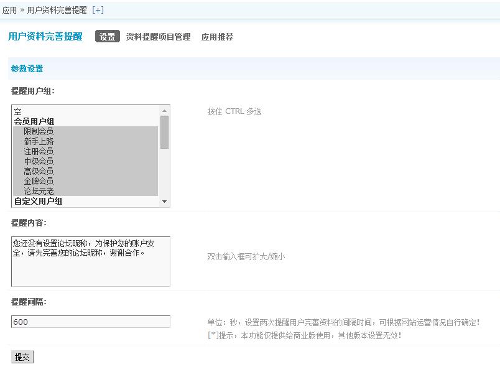Select 金牌会员 user group option
This screenshot has width=500, height=377.
pos(39,181)
